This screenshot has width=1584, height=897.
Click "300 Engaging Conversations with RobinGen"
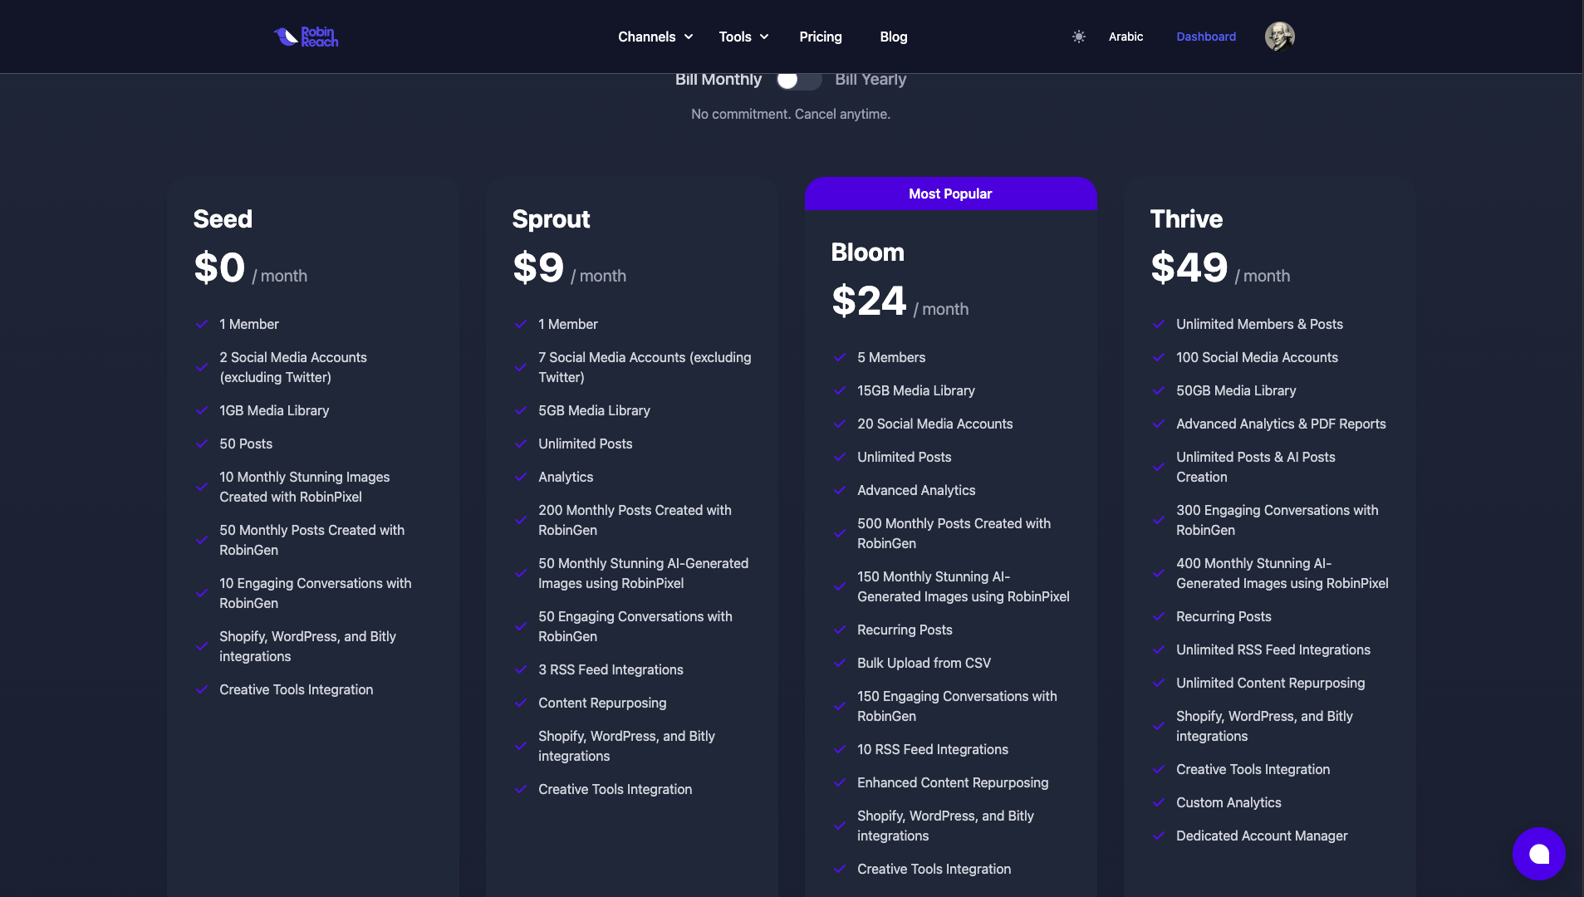pyautogui.click(x=1277, y=520)
